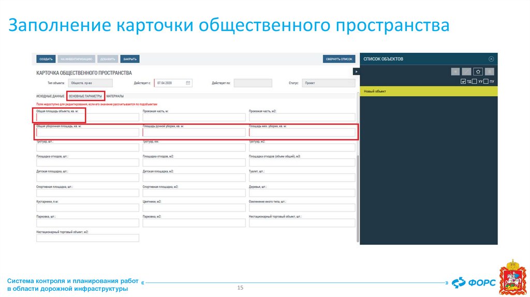Select Новый объект in the object list
Screen dimensions: 530x297
pos(429,91)
